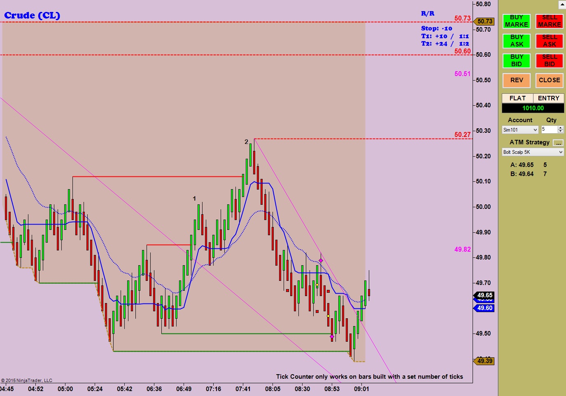Click the magenta 50.51 level label
The height and width of the screenshot is (396, 566).
(x=462, y=74)
